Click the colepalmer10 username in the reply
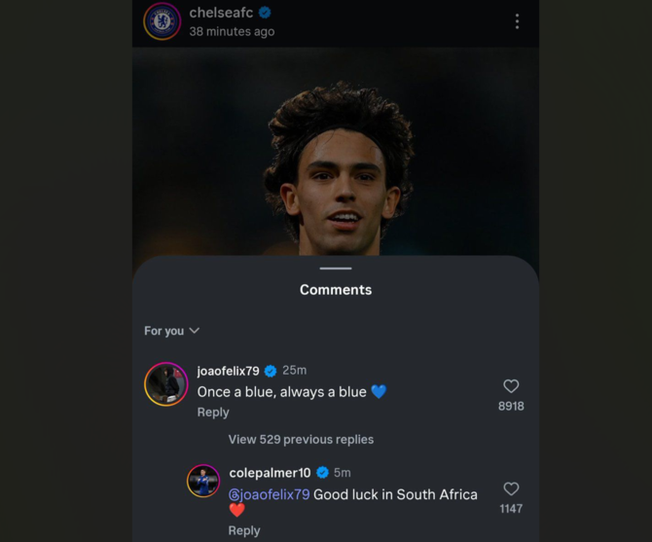This screenshot has width=652, height=542. tap(270, 473)
